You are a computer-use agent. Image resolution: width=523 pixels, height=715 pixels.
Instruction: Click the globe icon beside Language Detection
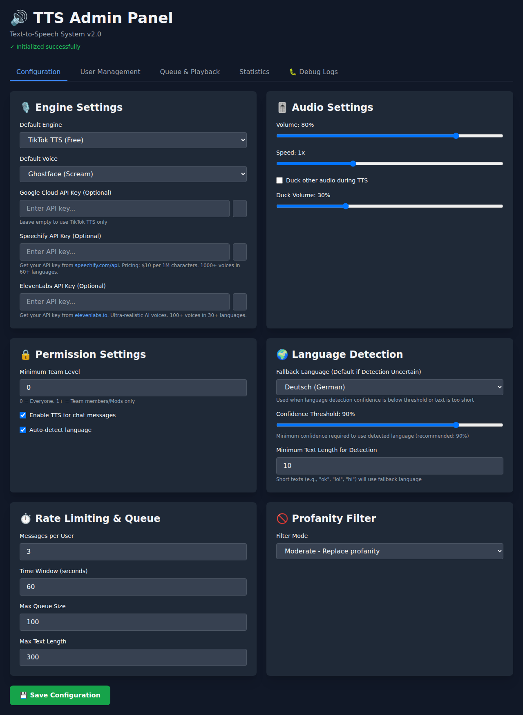click(282, 355)
